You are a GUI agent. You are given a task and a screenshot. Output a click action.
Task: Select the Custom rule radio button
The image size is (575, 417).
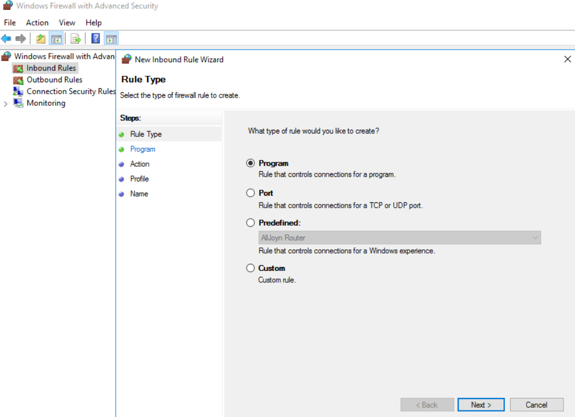(250, 268)
